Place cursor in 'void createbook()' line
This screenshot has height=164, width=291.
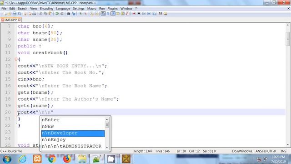(x=43, y=53)
